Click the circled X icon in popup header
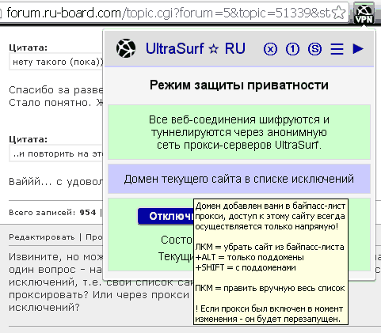The image size is (381, 333). 270,49
